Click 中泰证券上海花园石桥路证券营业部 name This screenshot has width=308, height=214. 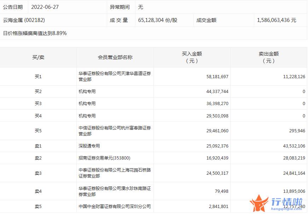(x=115, y=173)
